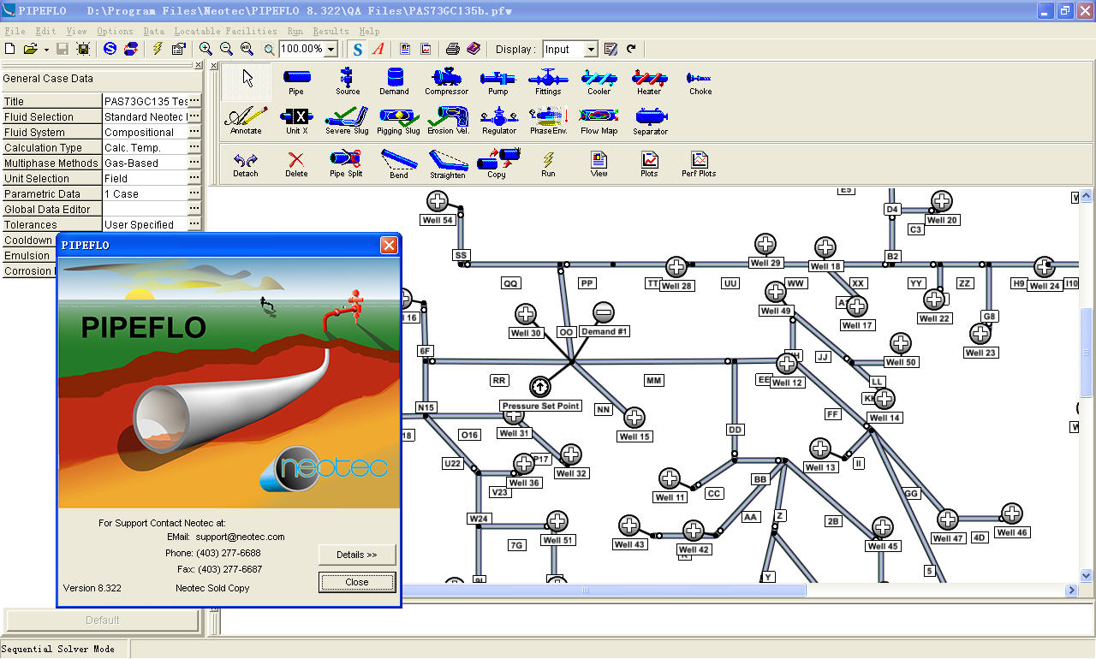The height and width of the screenshot is (659, 1096).
Task: Choose the Annotate tool
Action: [x=247, y=121]
